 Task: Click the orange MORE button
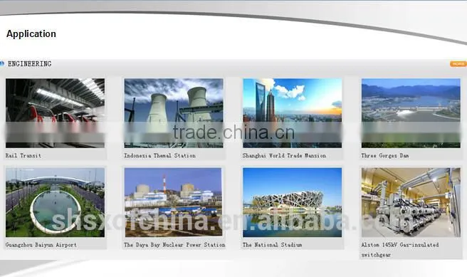pos(458,64)
